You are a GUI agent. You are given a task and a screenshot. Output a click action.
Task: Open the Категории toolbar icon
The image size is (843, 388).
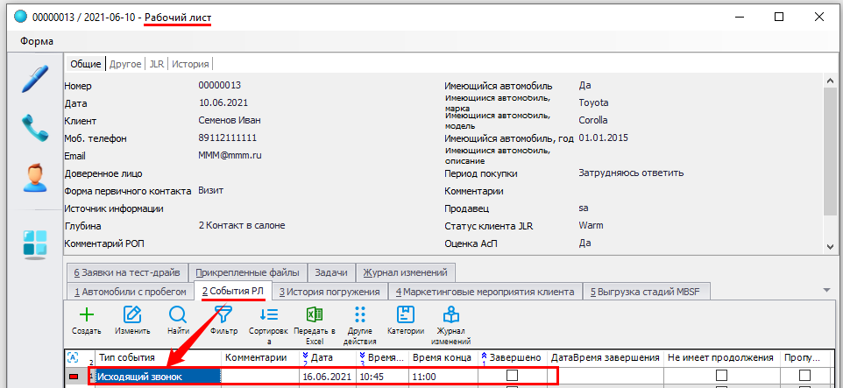point(406,321)
